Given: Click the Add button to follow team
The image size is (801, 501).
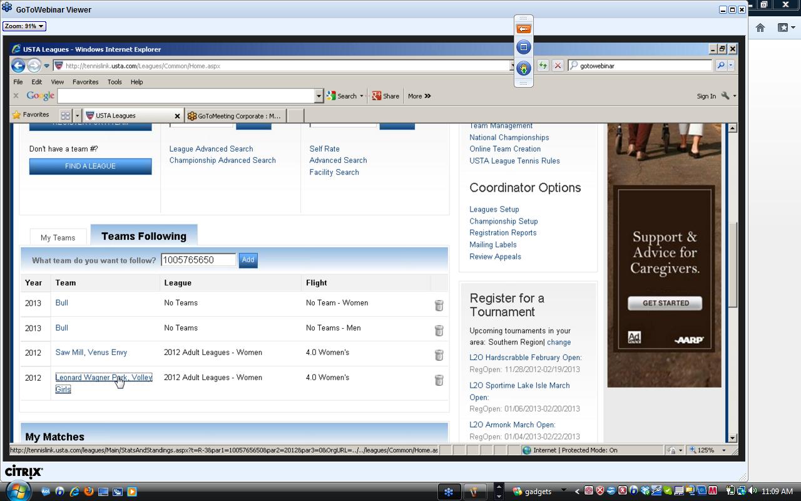Looking at the screenshot, I should pyautogui.click(x=248, y=260).
